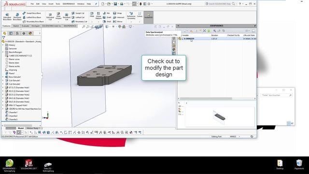This screenshot has width=309, height=174.
Task: Select the Fillet tool
Action: 92,15
